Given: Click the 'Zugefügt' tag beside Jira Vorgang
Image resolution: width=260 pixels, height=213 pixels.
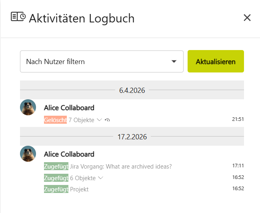Looking at the screenshot, I should click(x=56, y=166).
